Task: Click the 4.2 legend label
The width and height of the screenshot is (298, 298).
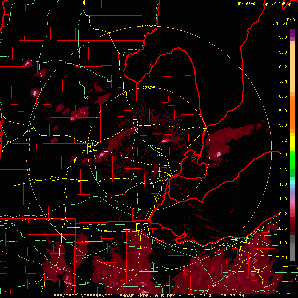Action: [283, 140]
